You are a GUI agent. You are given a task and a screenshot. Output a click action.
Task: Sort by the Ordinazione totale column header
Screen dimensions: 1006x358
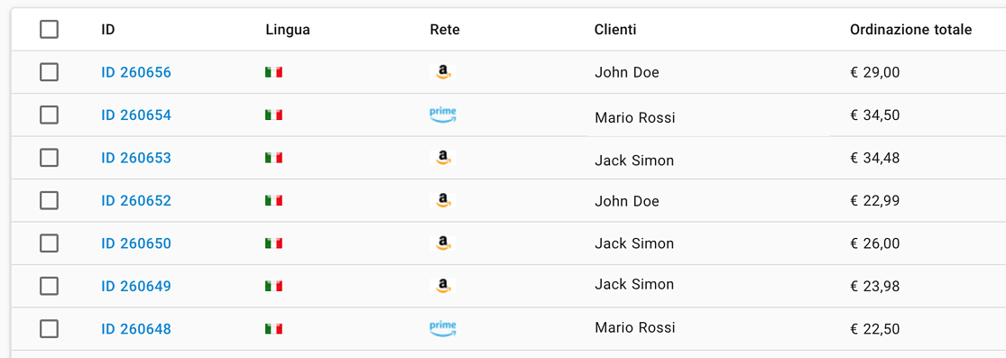pos(910,30)
